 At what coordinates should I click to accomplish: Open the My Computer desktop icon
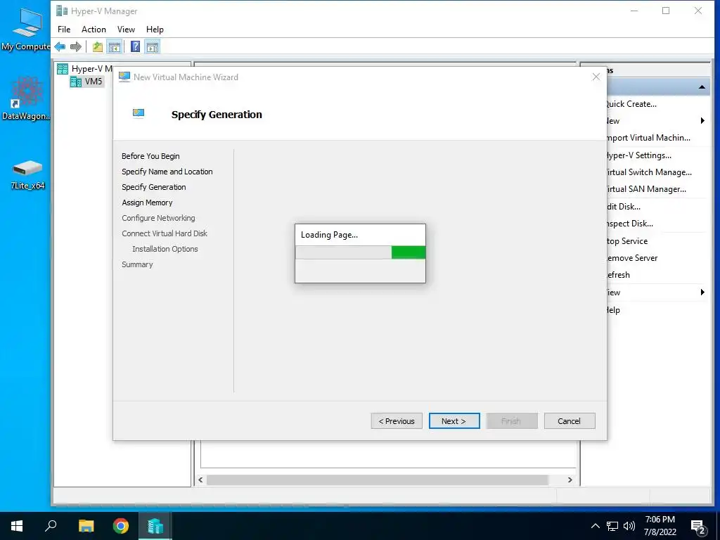click(x=26, y=30)
